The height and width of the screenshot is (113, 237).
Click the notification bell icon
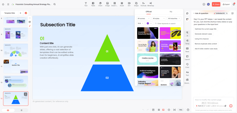[234, 4]
